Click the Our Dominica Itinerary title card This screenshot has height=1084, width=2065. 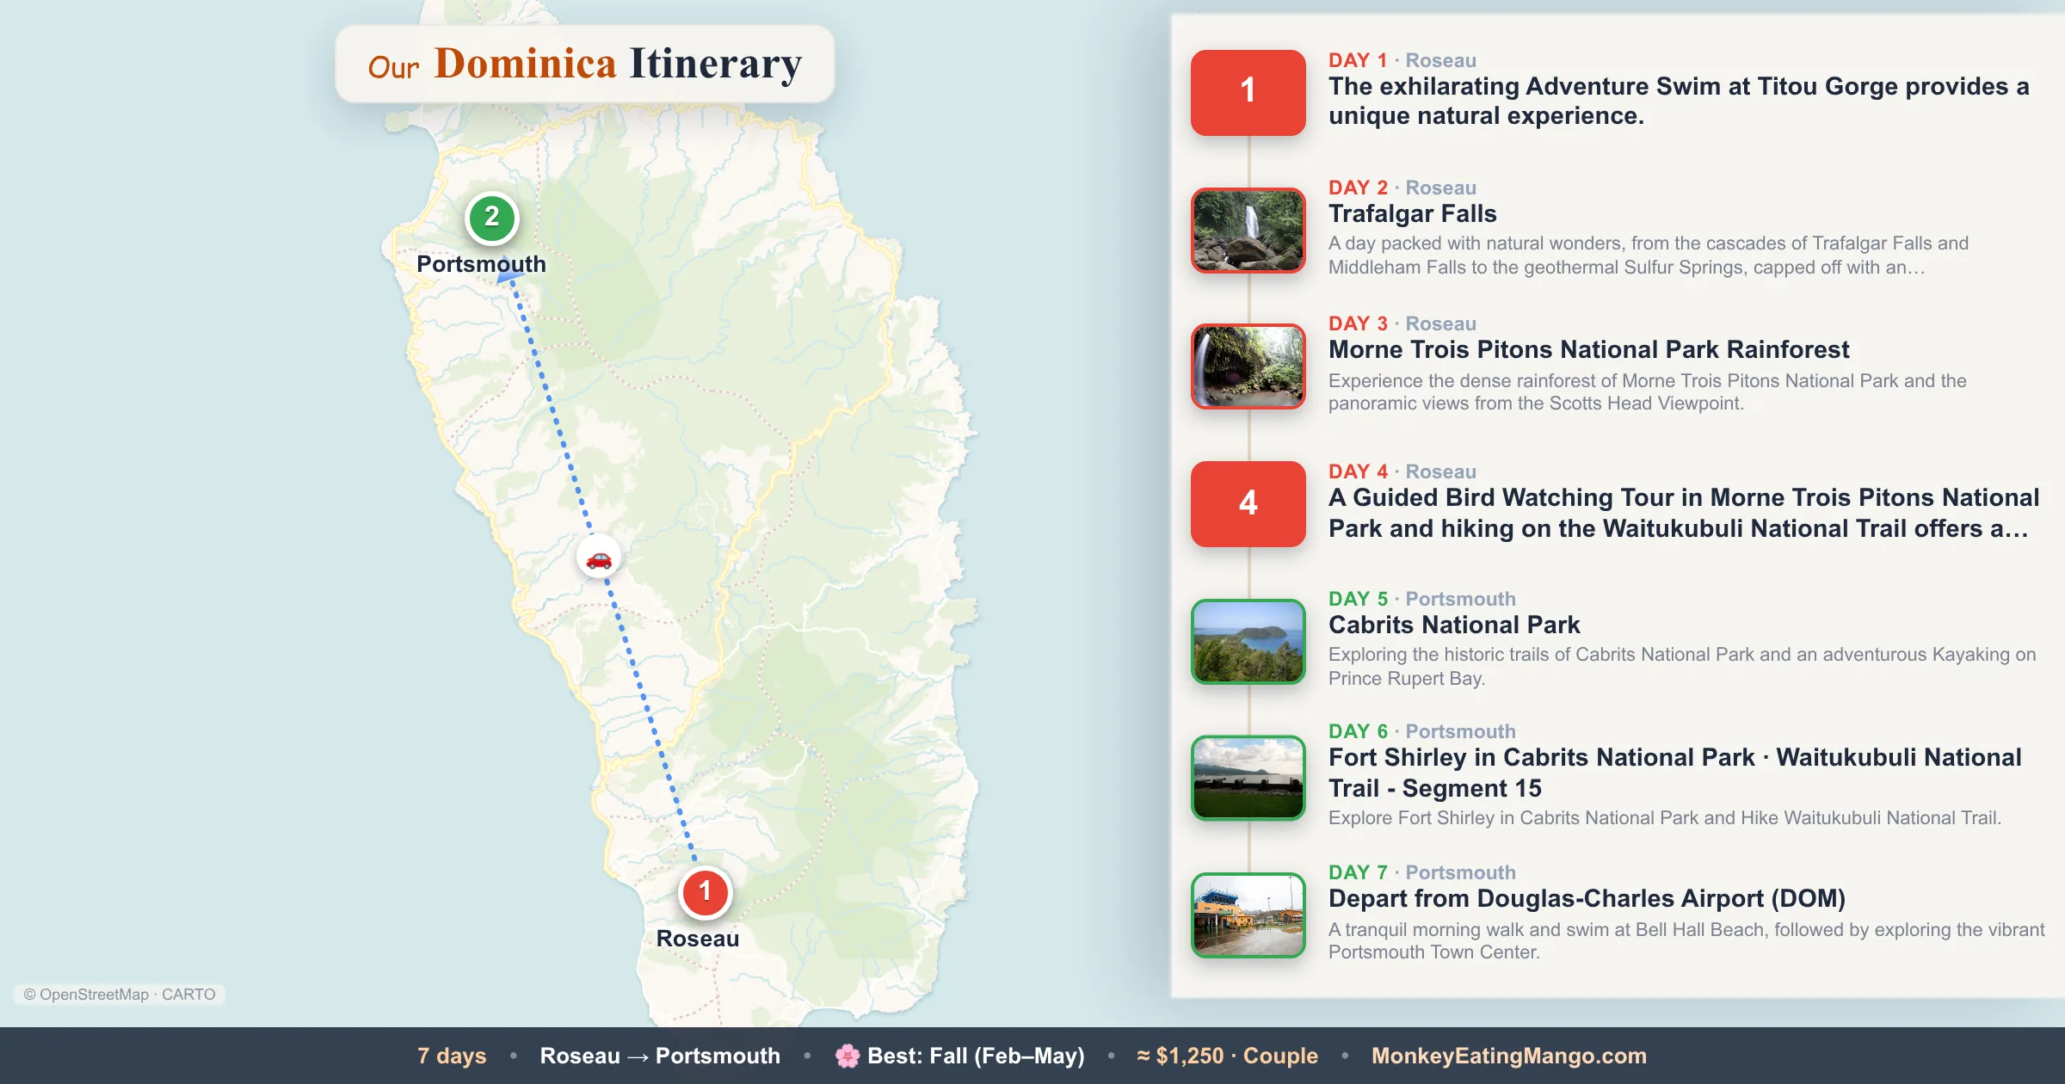584,64
